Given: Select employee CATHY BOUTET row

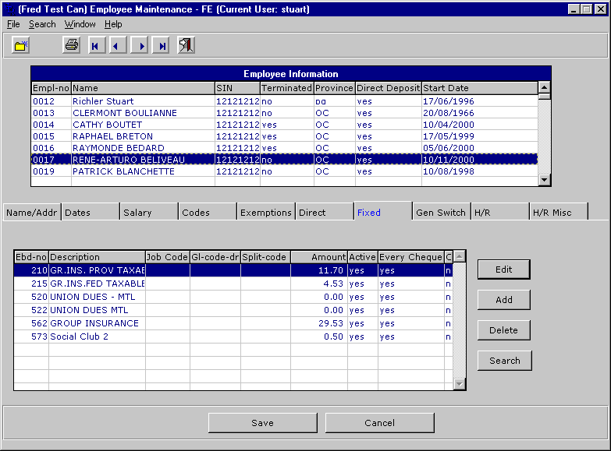Looking at the screenshot, I should pos(108,125).
